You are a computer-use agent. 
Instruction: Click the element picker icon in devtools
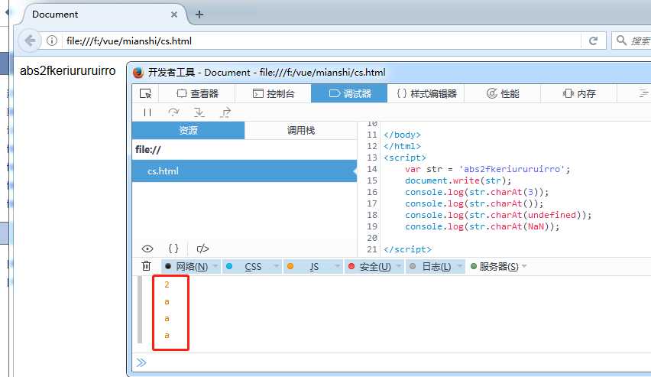pos(145,93)
